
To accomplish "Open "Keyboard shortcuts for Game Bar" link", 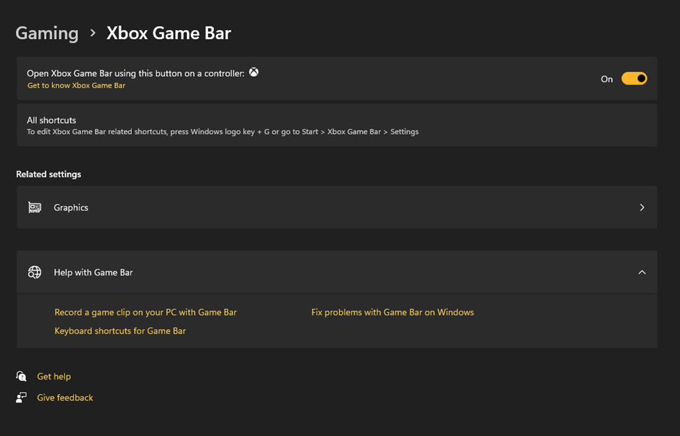I will pyautogui.click(x=120, y=331).
